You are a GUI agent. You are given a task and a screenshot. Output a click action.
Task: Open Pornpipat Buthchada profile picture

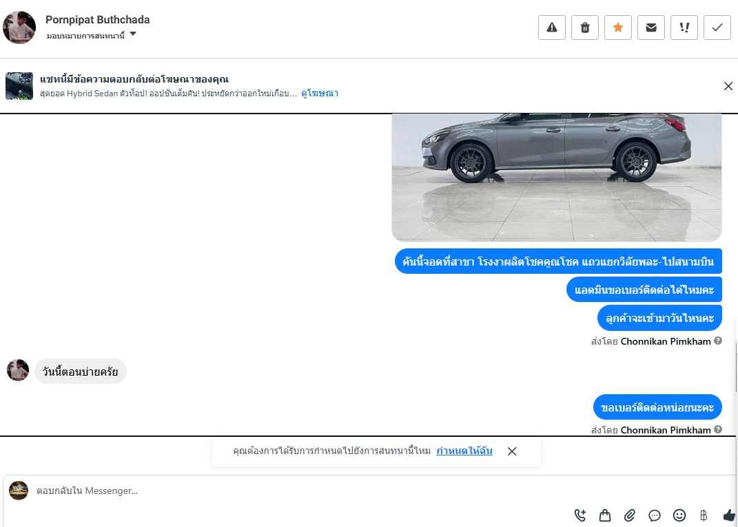[x=19, y=28]
